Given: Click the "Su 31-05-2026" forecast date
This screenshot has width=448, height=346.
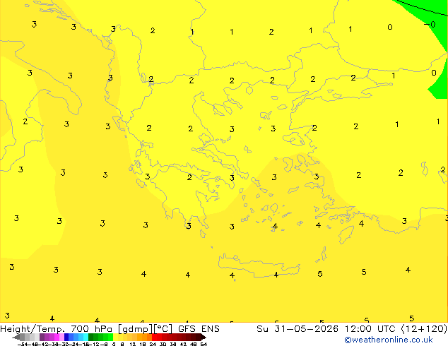Looking at the screenshot, I should (x=297, y=329).
